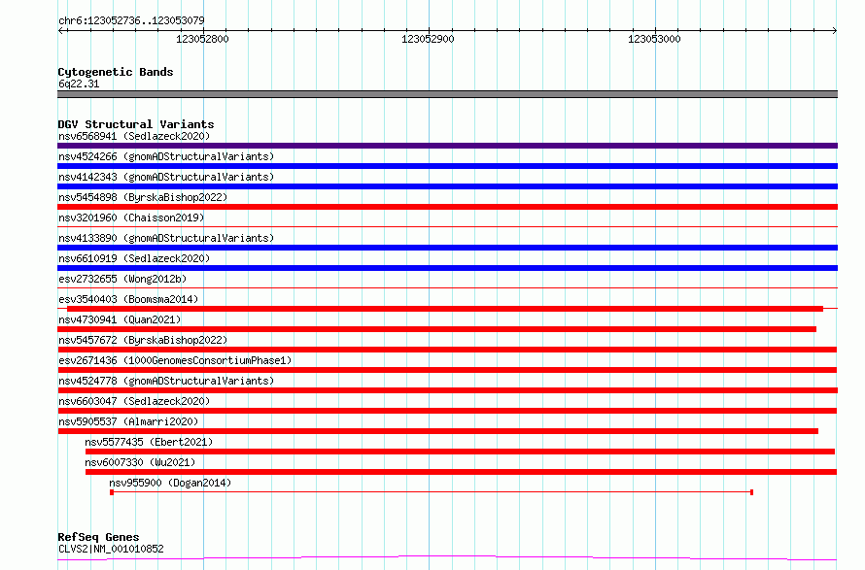Screen dimensions: 865x570
Task: Click ruler position 123052900
Action: [x=428, y=39]
